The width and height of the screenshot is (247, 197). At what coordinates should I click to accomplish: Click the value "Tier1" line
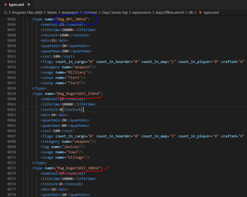(x=63, y=78)
